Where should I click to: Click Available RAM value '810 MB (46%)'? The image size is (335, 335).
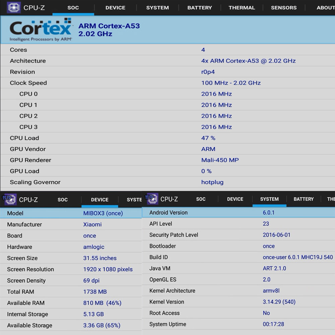click(x=102, y=303)
